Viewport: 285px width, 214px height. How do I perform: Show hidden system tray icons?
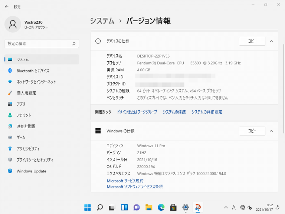226,207
